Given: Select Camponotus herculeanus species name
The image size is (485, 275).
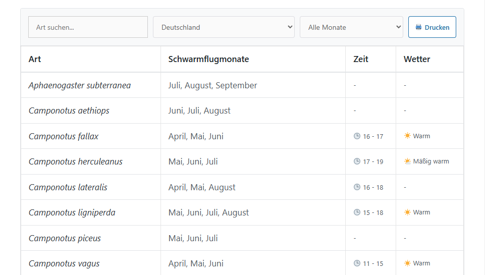Looking at the screenshot, I should [x=76, y=162].
